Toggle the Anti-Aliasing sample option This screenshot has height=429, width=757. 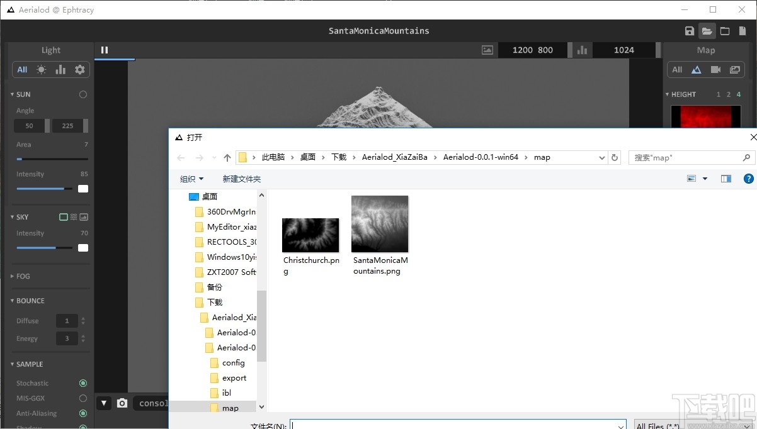pos(83,413)
